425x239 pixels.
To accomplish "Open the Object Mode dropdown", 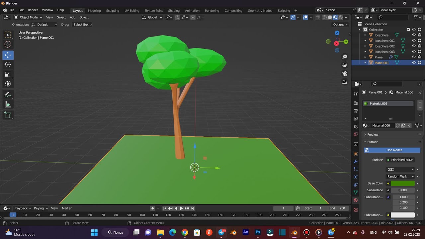I will pyautogui.click(x=28, y=17).
